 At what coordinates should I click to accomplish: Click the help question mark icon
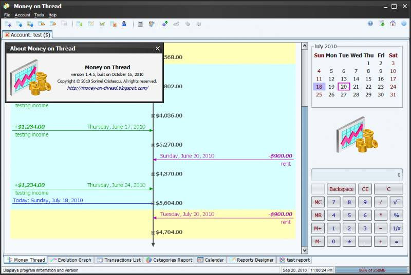[370, 24]
